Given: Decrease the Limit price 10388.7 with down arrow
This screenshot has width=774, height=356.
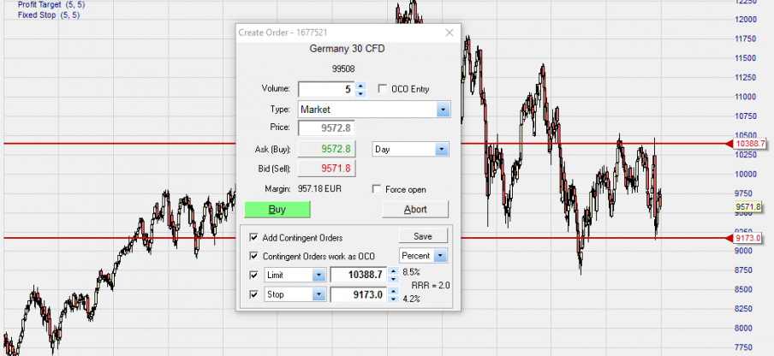Looking at the screenshot, I should [x=393, y=279].
